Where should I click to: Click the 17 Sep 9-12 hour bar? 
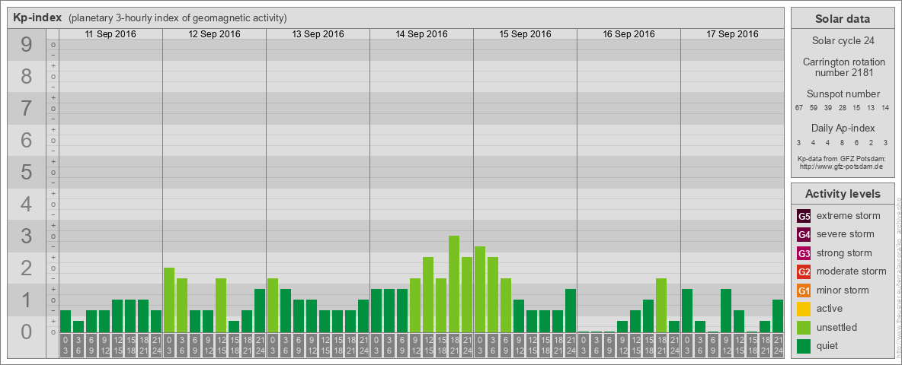point(726,310)
